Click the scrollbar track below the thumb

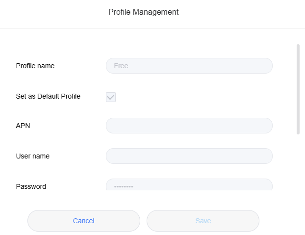point(298,162)
